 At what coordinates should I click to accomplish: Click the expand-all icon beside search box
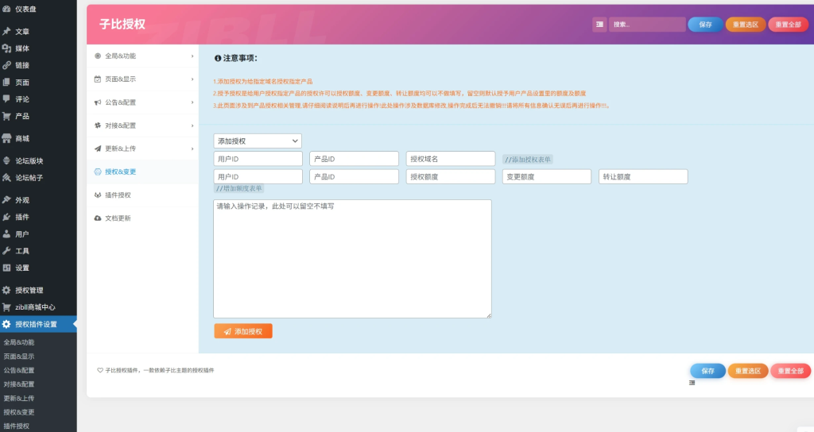(x=599, y=25)
